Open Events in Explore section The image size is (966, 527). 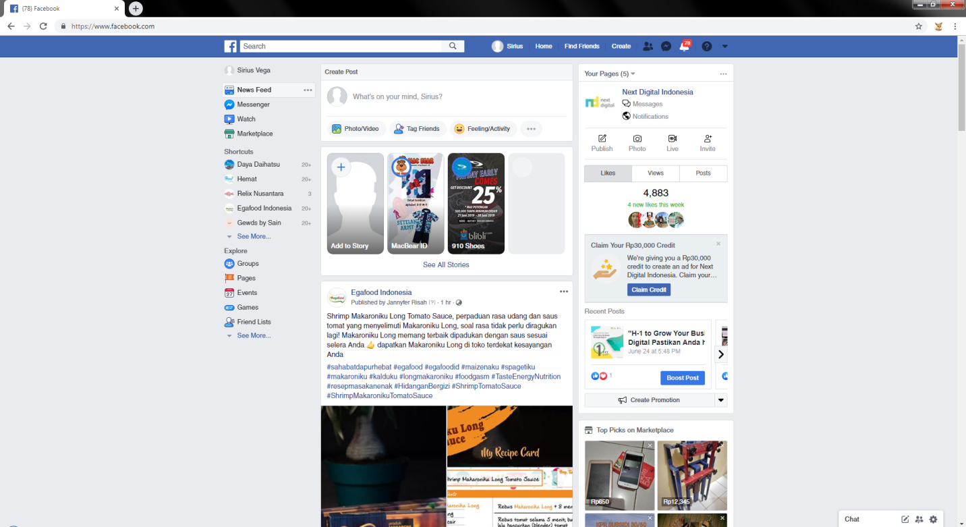pyautogui.click(x=247, y=293)
